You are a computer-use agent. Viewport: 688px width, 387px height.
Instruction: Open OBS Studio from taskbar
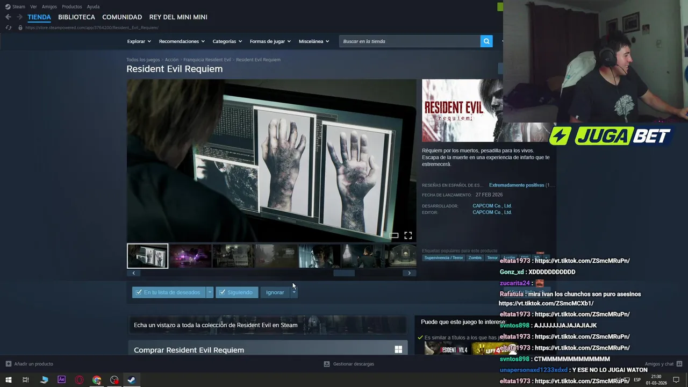coord(114,380)
